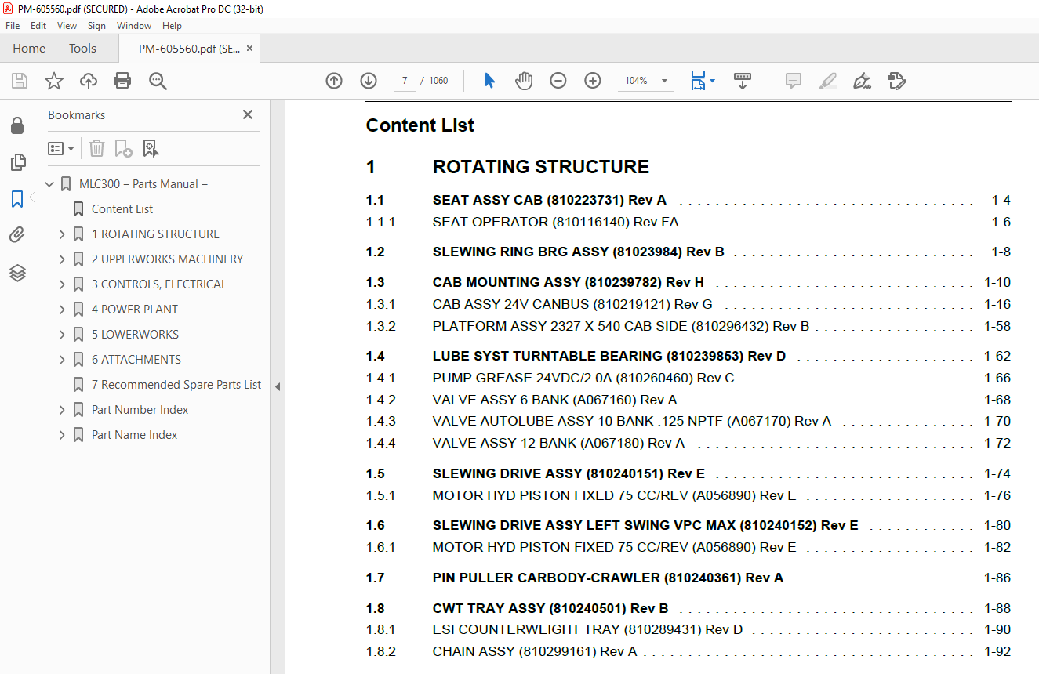Jump to CAB MOUNTING ASSY (810239782) entry

(x=568, y=282)
